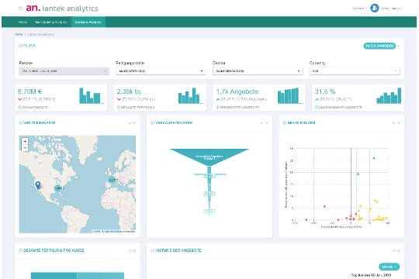This screenshot has height=279, width=419.
Task: Click the bar chart in the 31,5 % card
Action: click(389, 95)
